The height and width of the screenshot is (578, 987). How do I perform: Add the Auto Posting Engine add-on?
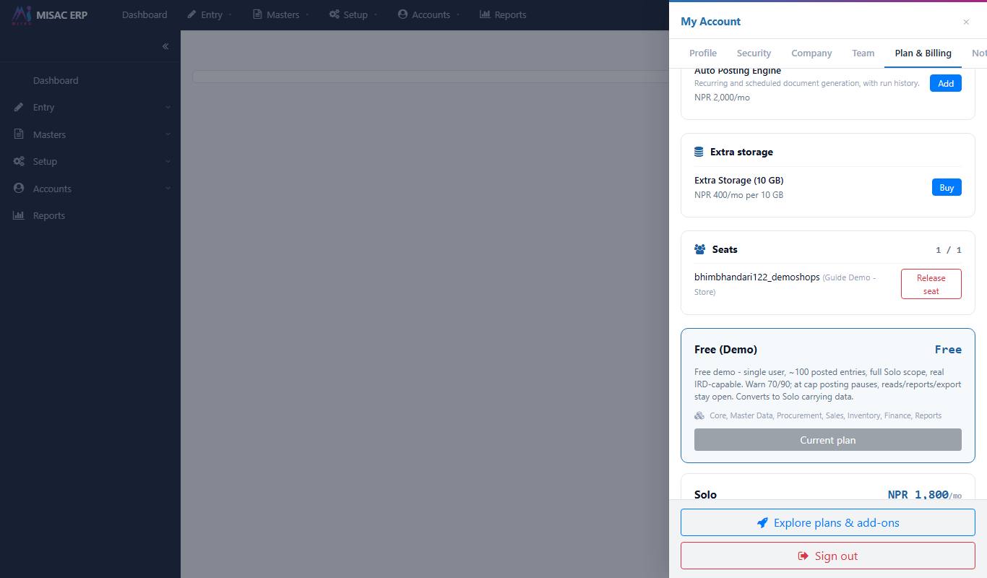[946, 83]
